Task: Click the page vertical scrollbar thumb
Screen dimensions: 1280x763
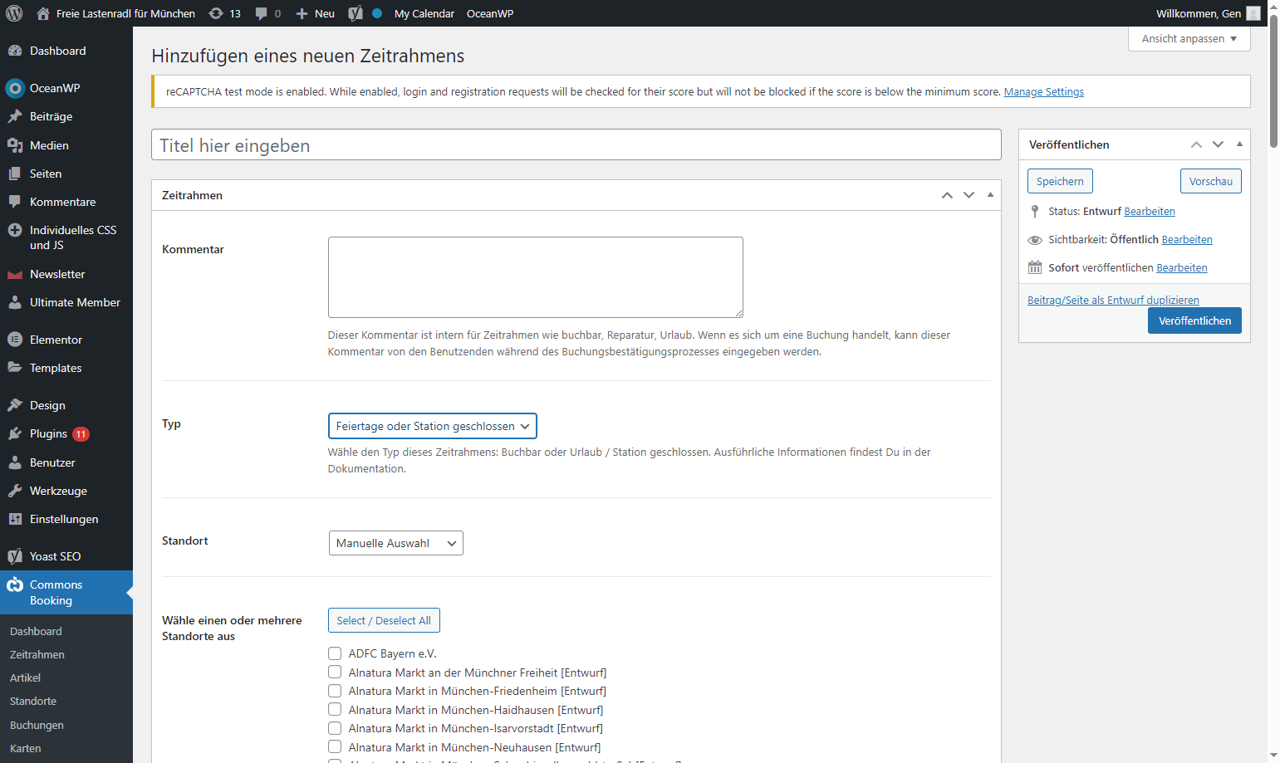Action: coord(1274,81)
